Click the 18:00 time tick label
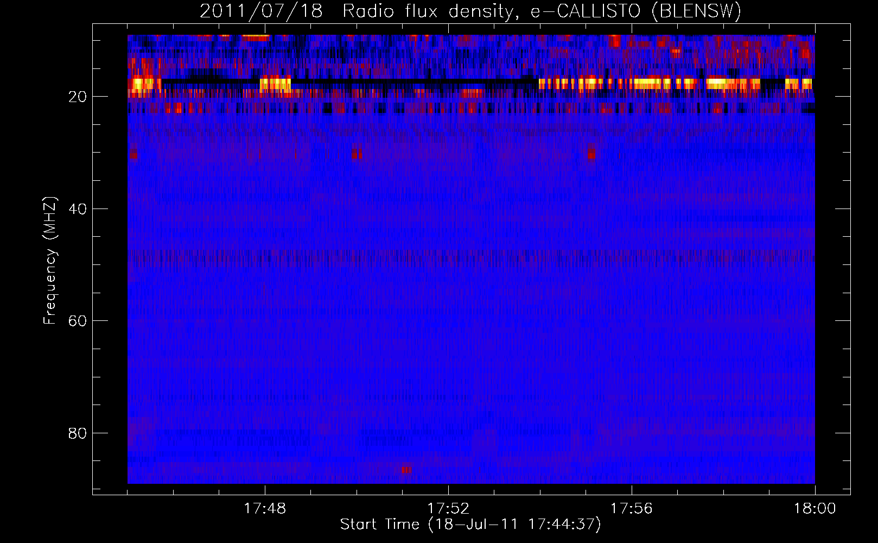 815,509
